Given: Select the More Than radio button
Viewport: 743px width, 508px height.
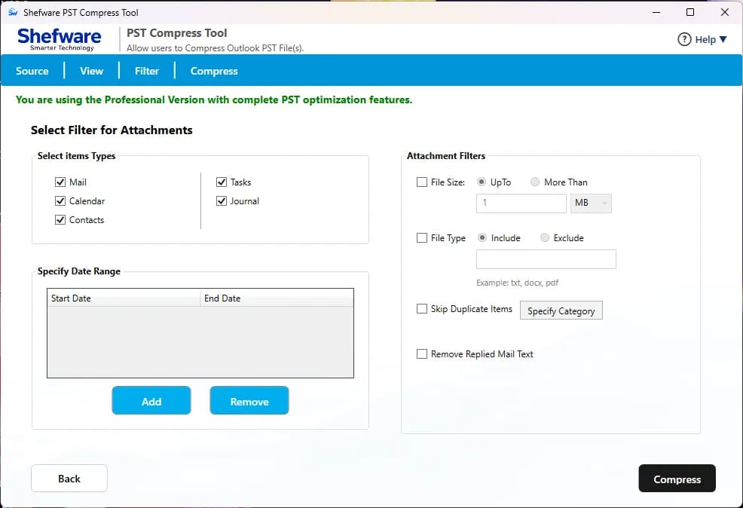Looking at the screenshot, I should [x=535, y=182].
